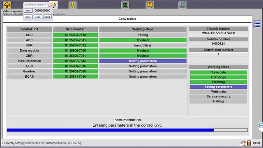Click the vehicle number H080624
This screenshot has width=263, height=148.
click(218, 44)
